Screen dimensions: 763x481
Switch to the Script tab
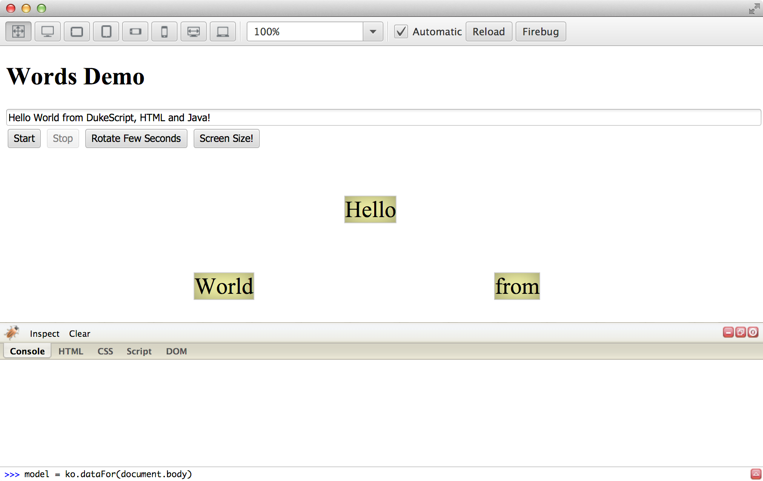139,351
